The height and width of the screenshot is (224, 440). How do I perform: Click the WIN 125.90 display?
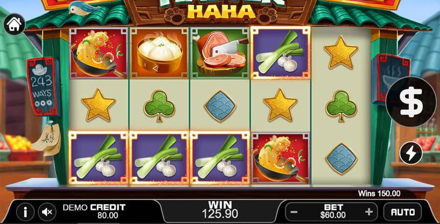point(220,210)
